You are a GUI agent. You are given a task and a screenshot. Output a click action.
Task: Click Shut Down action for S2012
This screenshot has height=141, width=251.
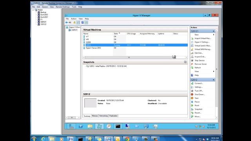pyautogui.click(x=200, y=94)
